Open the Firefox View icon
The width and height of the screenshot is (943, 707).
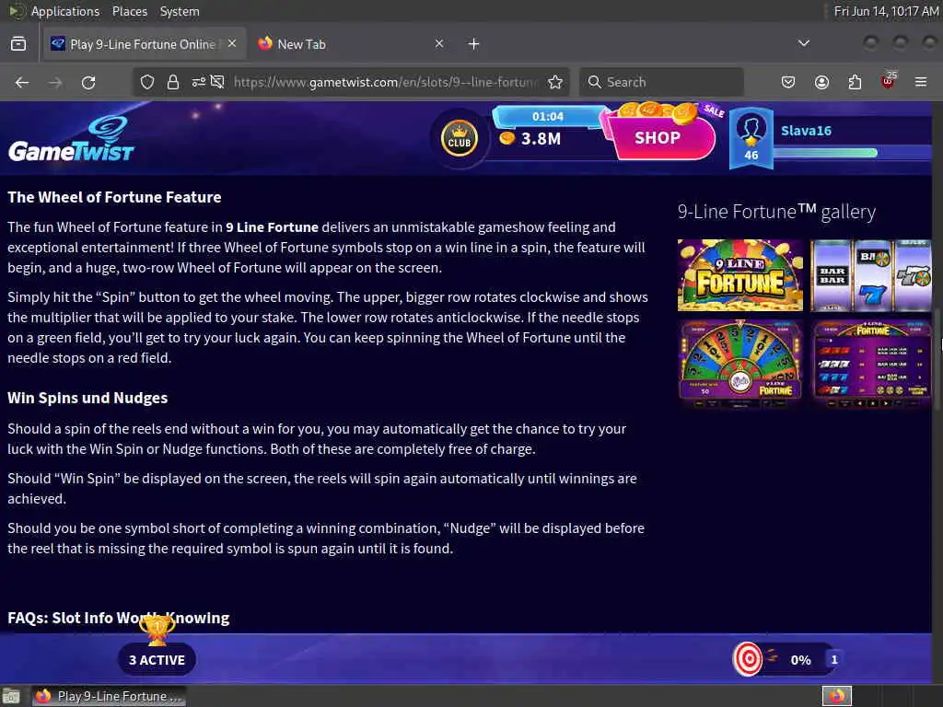pyautogui.click(x=18, y=44)
